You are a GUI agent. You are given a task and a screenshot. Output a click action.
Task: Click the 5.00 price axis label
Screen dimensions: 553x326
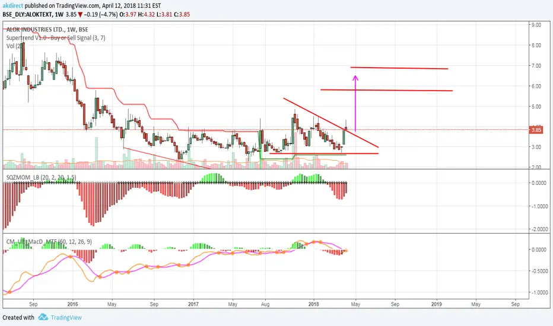536,107
